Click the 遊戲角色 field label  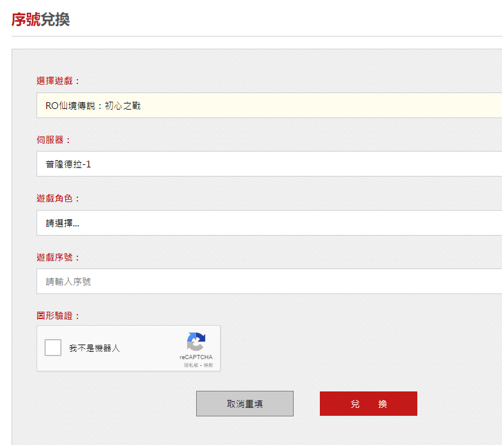(x=58, y=198)
